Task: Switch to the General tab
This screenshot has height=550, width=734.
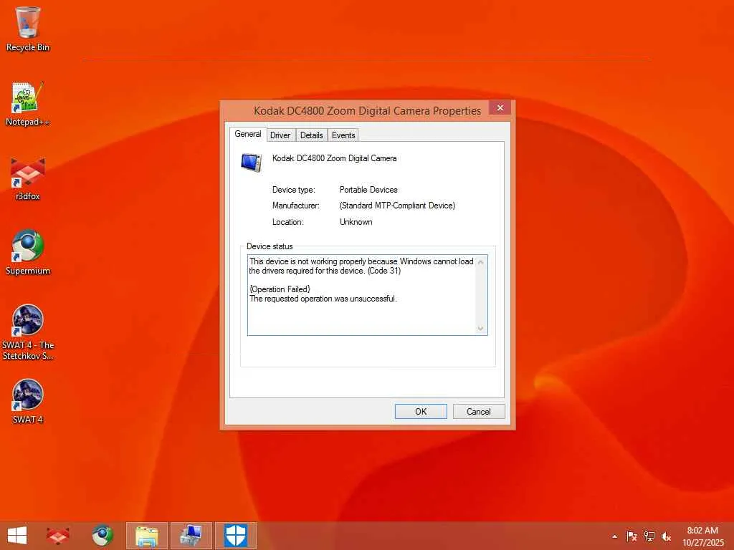Action: [247, 134]
